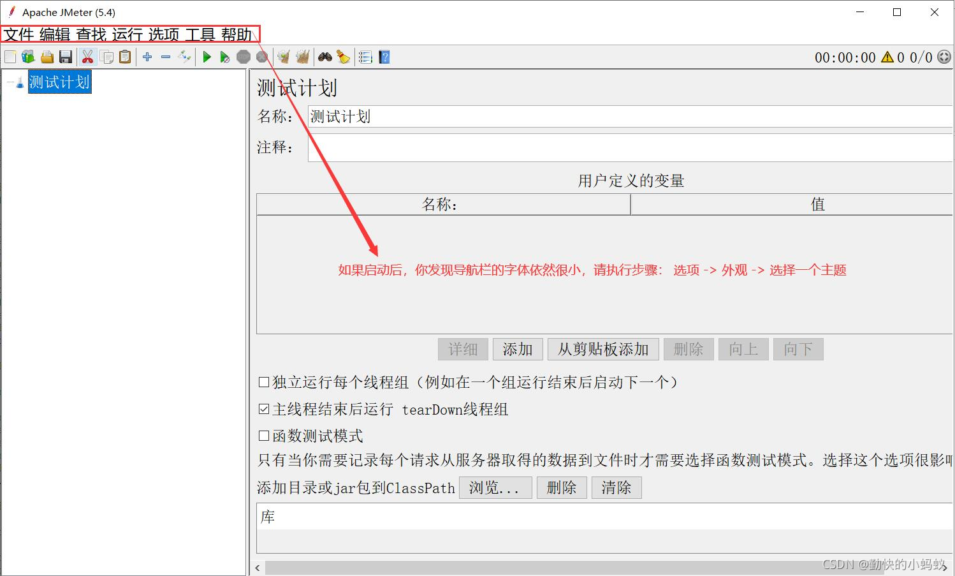Open the 文件 menu
Viewport: 955px width, 576px height.
click(x=19, y=34)
